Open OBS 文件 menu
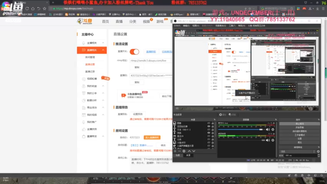The height and width of the screenshot is (184, 327). tap(177, 26)
